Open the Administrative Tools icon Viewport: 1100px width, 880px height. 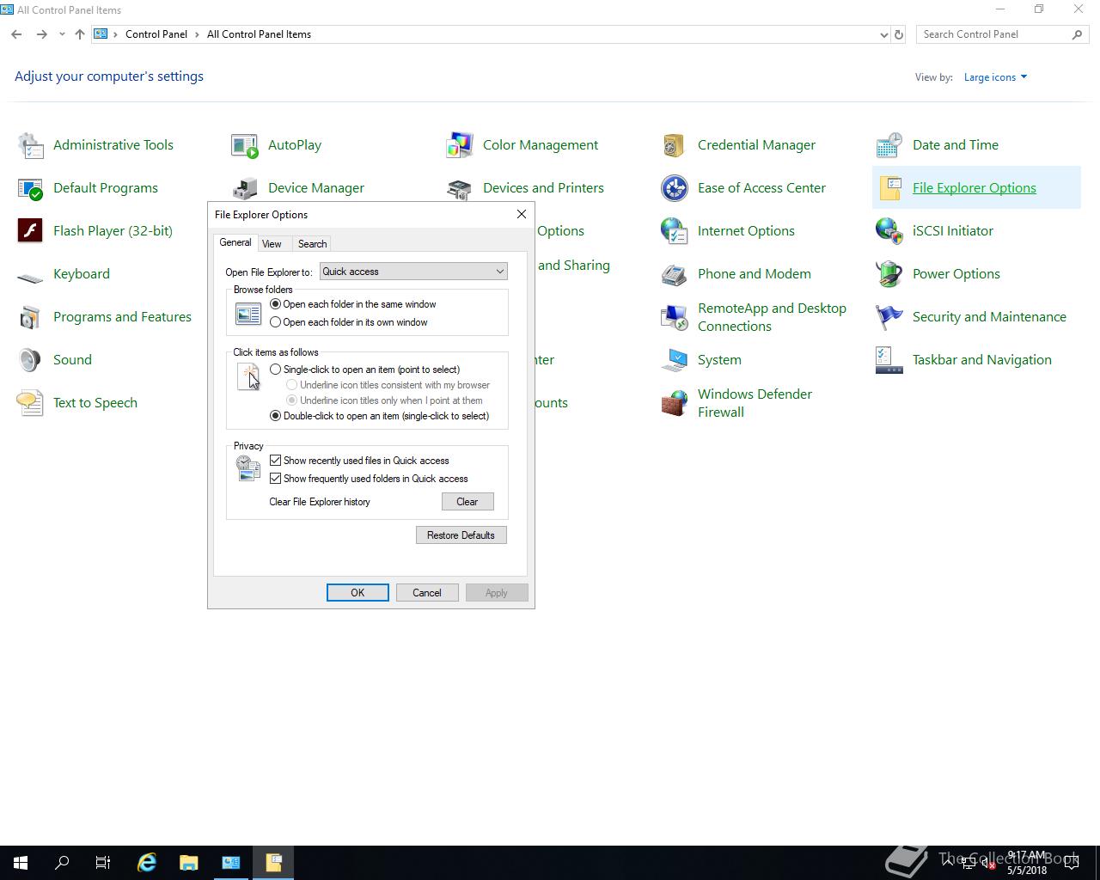click(30, 145)
